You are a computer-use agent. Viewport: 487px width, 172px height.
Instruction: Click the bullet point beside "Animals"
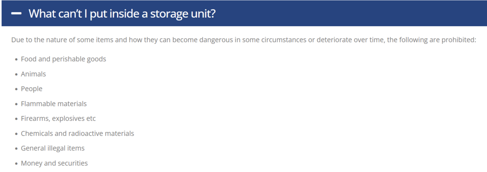[x=16, y=74]
